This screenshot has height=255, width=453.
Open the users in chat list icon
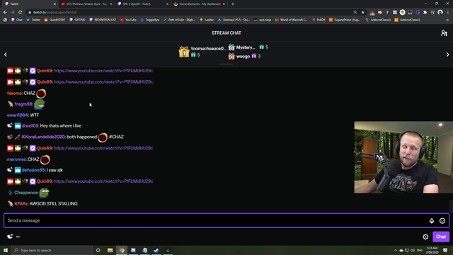click(444, 33)
